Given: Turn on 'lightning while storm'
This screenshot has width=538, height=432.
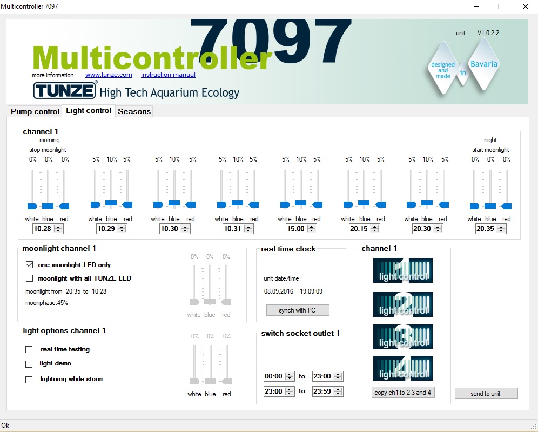Looking at the screenshot, I should click(x=29, y=380).
